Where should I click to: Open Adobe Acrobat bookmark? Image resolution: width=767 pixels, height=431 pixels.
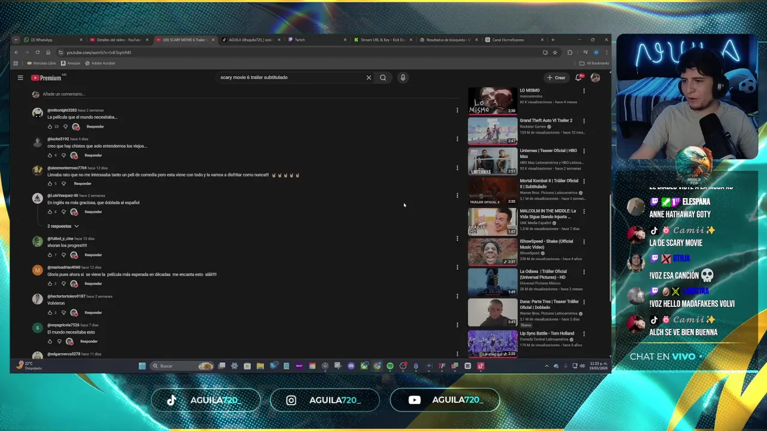click(100, 63)
